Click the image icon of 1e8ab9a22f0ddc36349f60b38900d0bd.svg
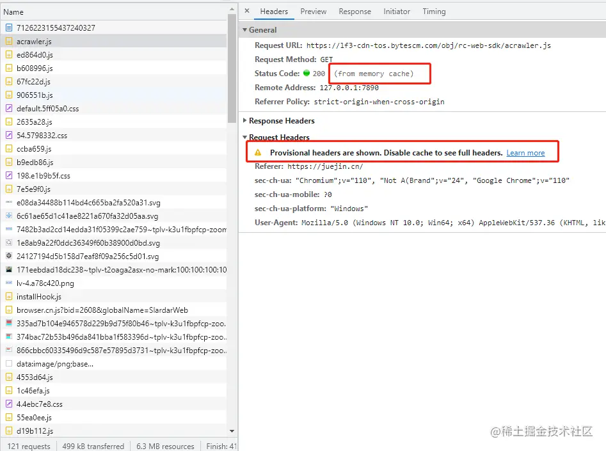 point(9,242)
